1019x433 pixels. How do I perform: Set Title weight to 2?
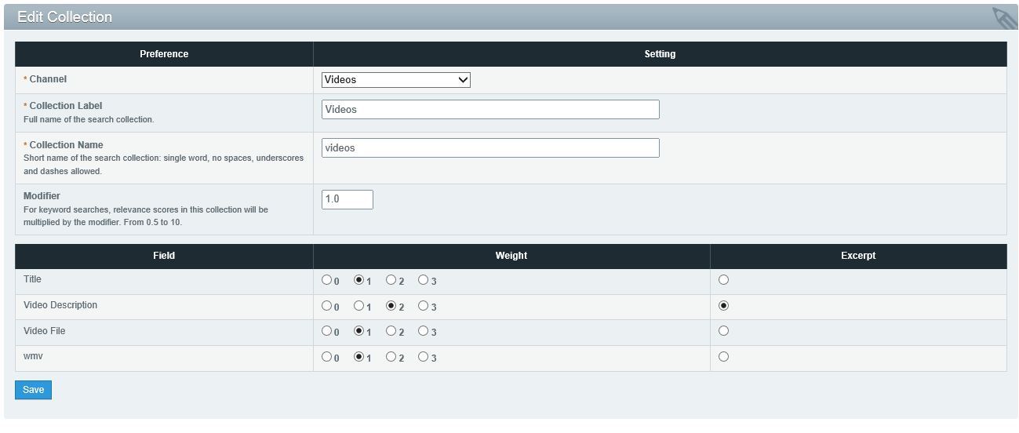click(x=391, y=280)
